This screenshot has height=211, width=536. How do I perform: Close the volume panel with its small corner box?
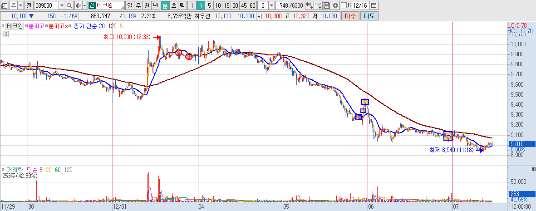point(533,169)
